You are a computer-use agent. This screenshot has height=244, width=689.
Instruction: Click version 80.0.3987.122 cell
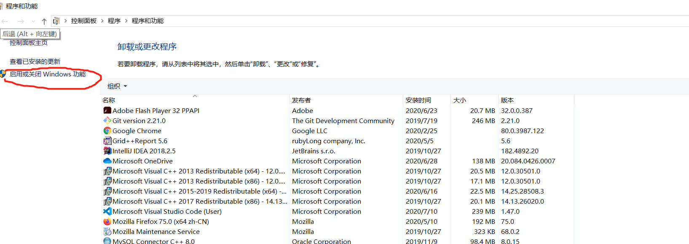click(523, 131)
